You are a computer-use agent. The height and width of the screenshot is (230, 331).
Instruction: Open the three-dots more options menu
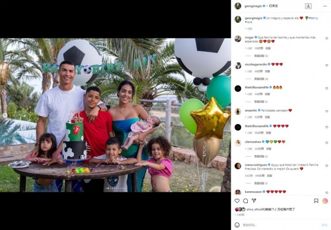pos(325,6)
